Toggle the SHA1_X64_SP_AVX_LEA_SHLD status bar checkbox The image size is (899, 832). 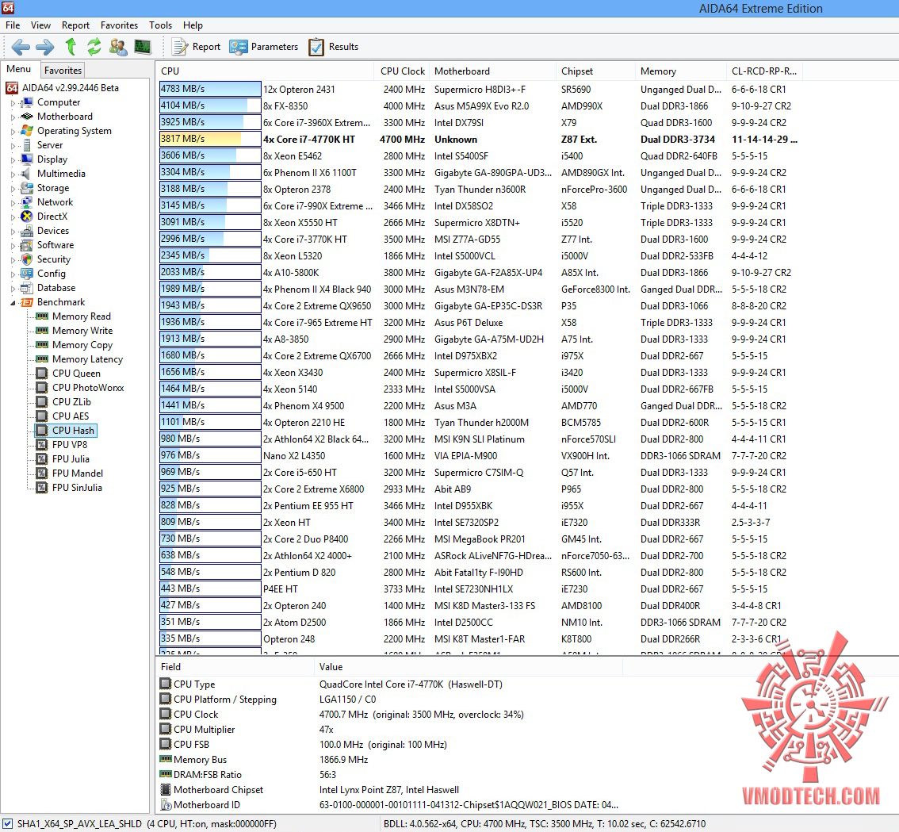(x=7, y=824)
